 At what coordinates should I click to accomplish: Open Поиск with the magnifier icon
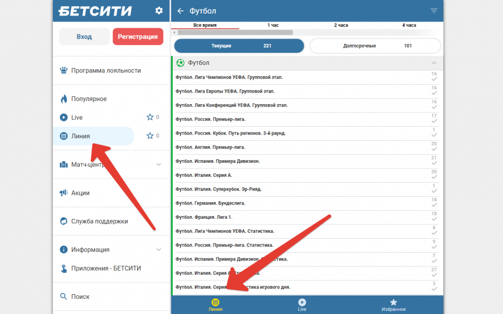63,296
